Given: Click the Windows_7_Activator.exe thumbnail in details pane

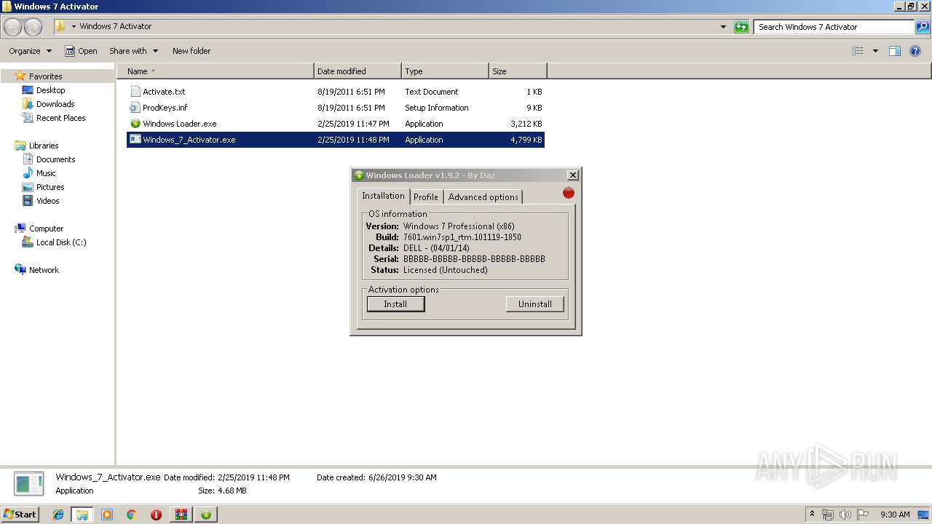Looking at the screenshot, I should (29, 484).
